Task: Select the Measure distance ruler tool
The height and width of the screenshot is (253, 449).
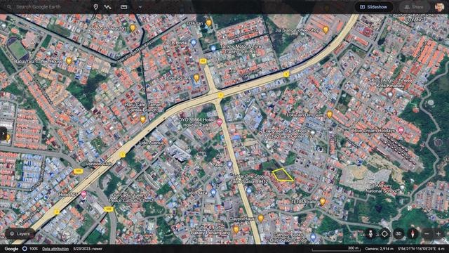Action: pos(123,6)
